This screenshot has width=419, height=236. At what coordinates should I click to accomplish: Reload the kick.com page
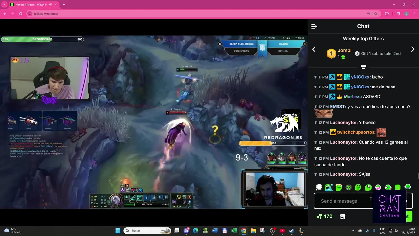coord(21,14)
